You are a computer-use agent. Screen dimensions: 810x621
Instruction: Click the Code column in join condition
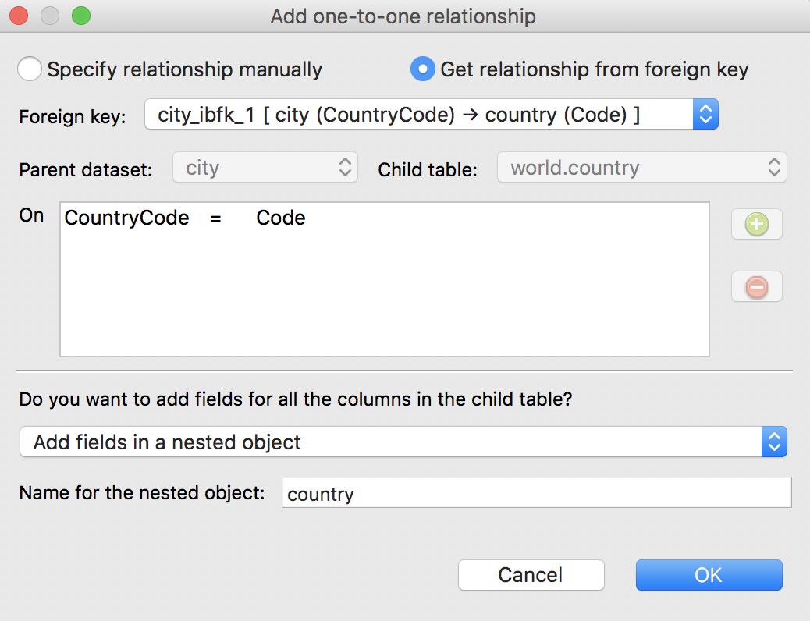(x=280, y=218)
